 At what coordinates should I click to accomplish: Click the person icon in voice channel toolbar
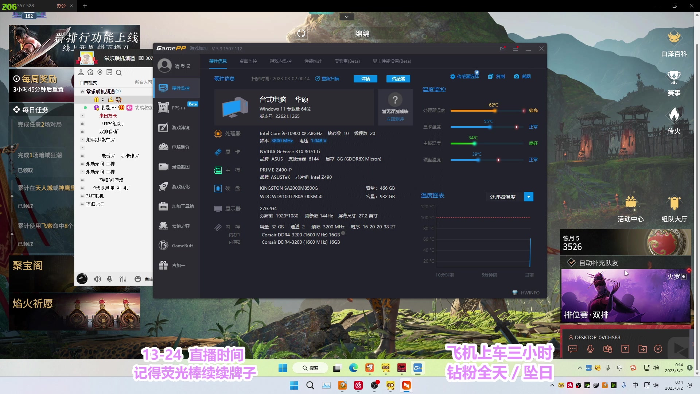(81, 72)
